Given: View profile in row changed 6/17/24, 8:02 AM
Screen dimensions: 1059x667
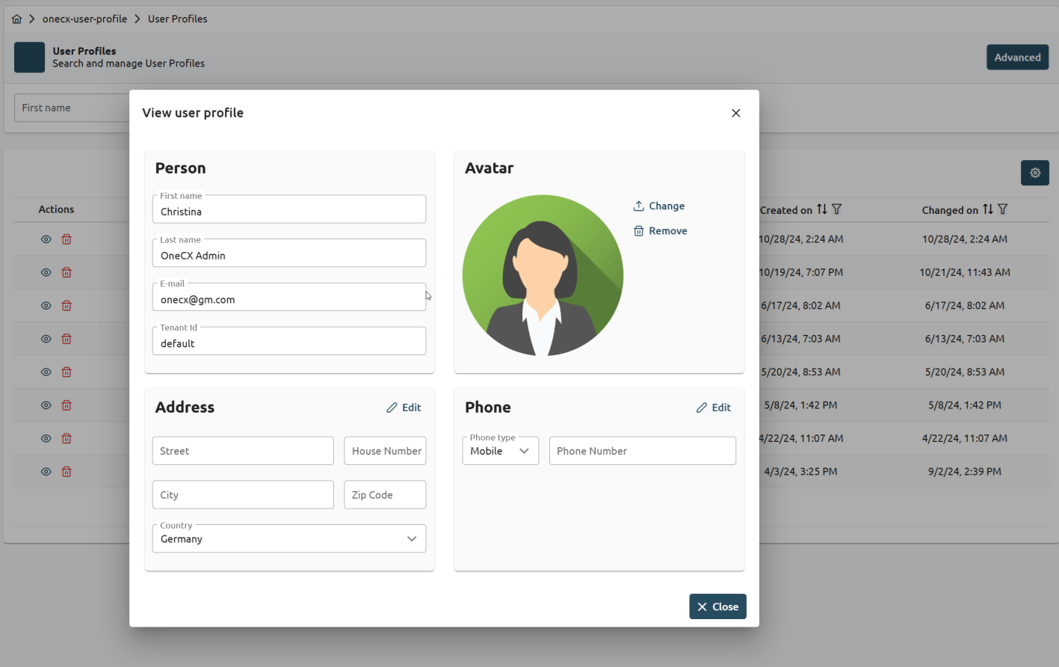Looking at the screenshot, I should [46, 306].
